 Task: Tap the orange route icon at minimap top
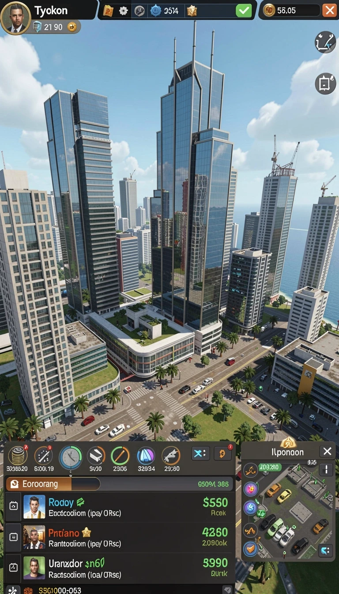tap(251, 470)
